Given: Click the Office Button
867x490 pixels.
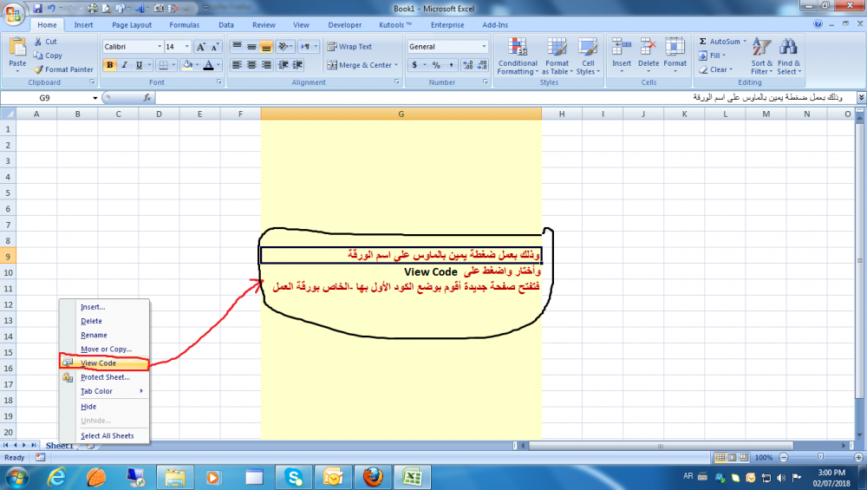Looking at the screenshot, I should point(13,14).
